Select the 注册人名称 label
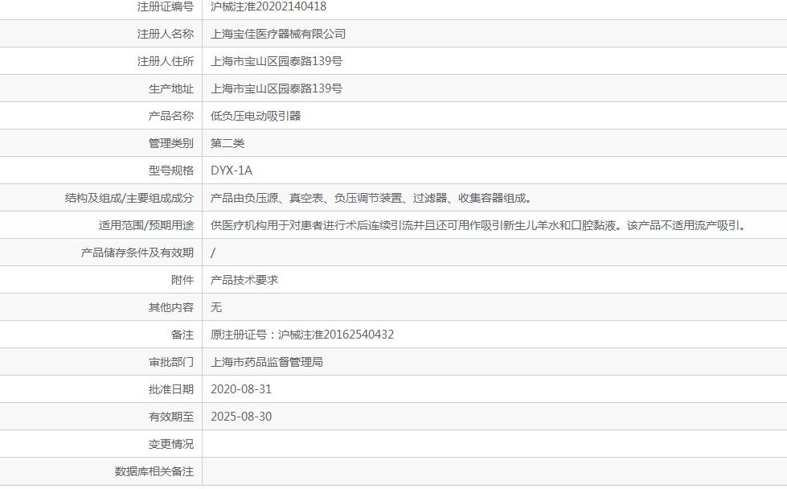This screenshot has height=489, width=787. pos(165,34)
